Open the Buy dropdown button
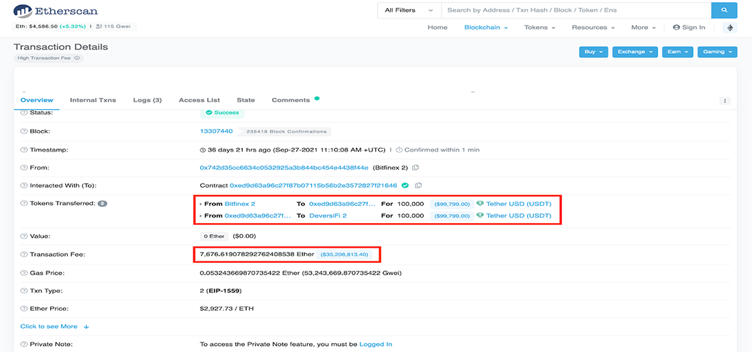 coord(594,52)
